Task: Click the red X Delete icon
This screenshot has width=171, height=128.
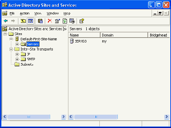Action: (50, 21)
